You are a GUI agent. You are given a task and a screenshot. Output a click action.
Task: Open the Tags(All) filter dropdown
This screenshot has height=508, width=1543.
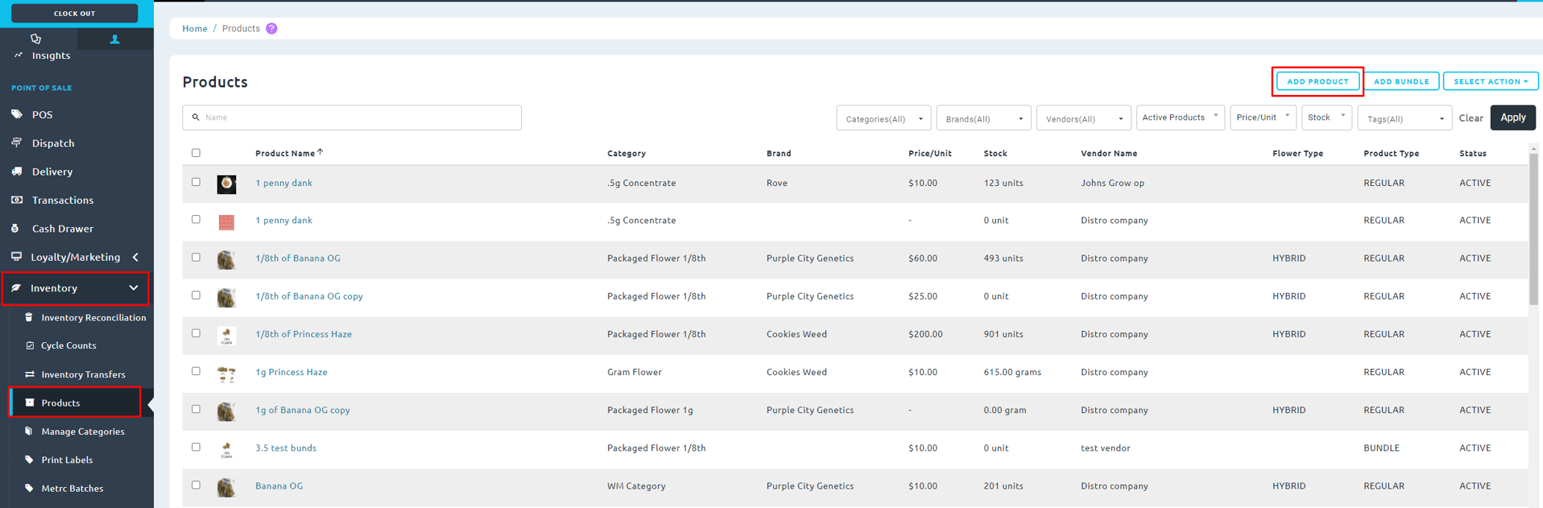(x=1405, y=118)
